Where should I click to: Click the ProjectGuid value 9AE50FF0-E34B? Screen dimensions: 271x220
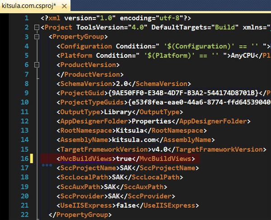(x=183, y=93)
